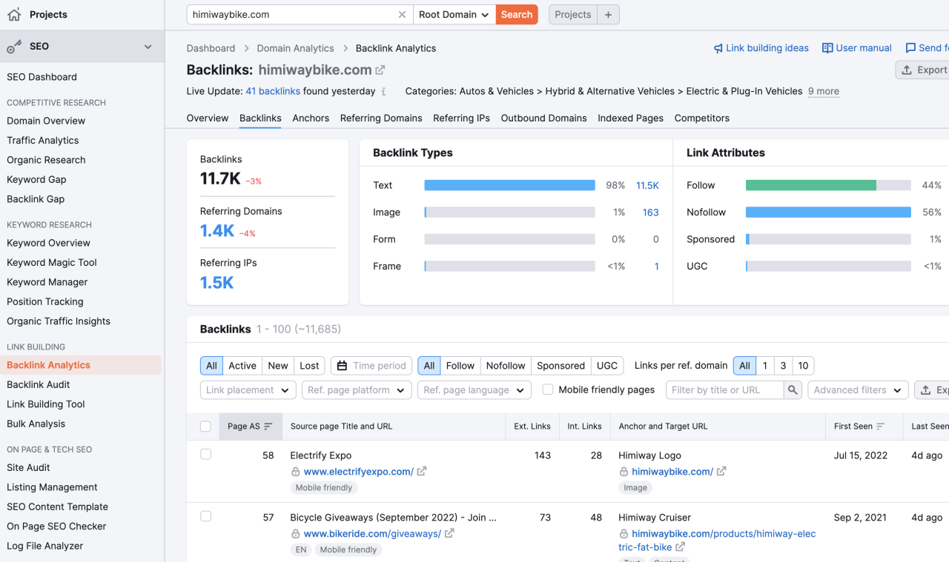Click the Projects button next to Search
The width and height of the screenshot is (949, 562).
click(573, 14)
